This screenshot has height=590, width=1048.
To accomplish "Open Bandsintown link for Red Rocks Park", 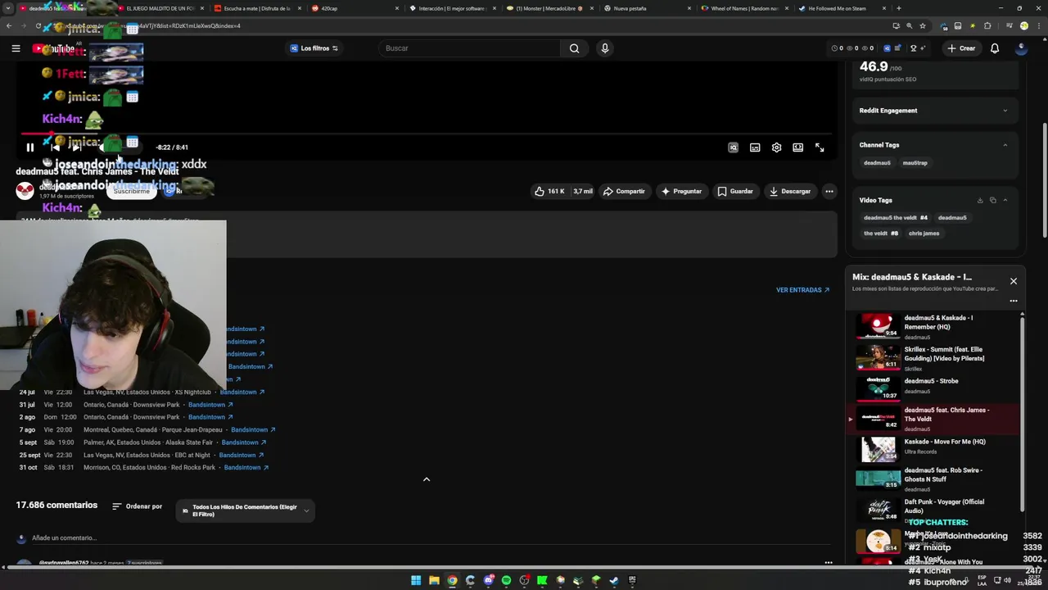I will pyautogui.click(x=246, y=468).
